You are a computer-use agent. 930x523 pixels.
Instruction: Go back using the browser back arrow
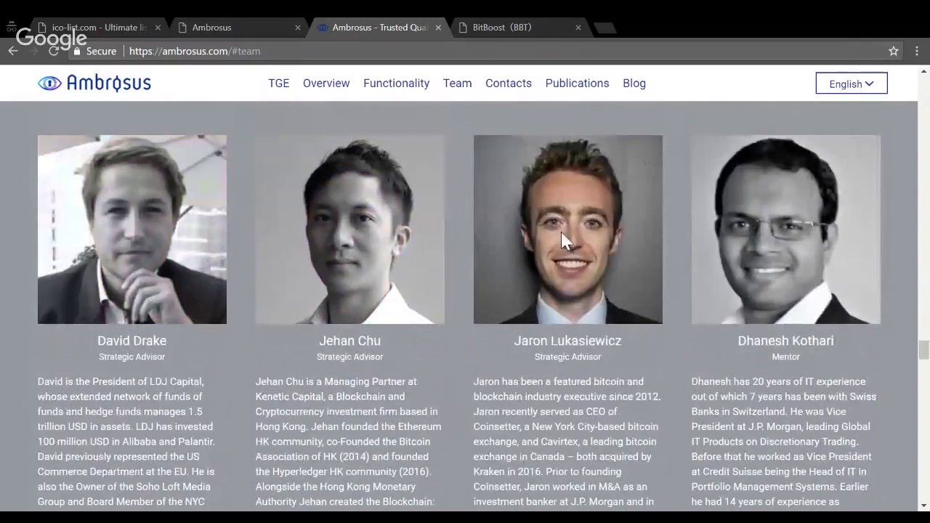tap(12, 51)
